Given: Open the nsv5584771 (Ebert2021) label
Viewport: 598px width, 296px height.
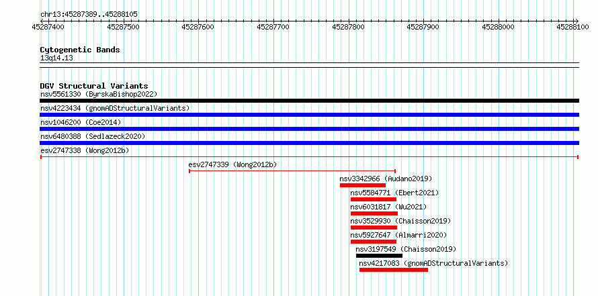Looking at the screenshot, I should 394,193.
